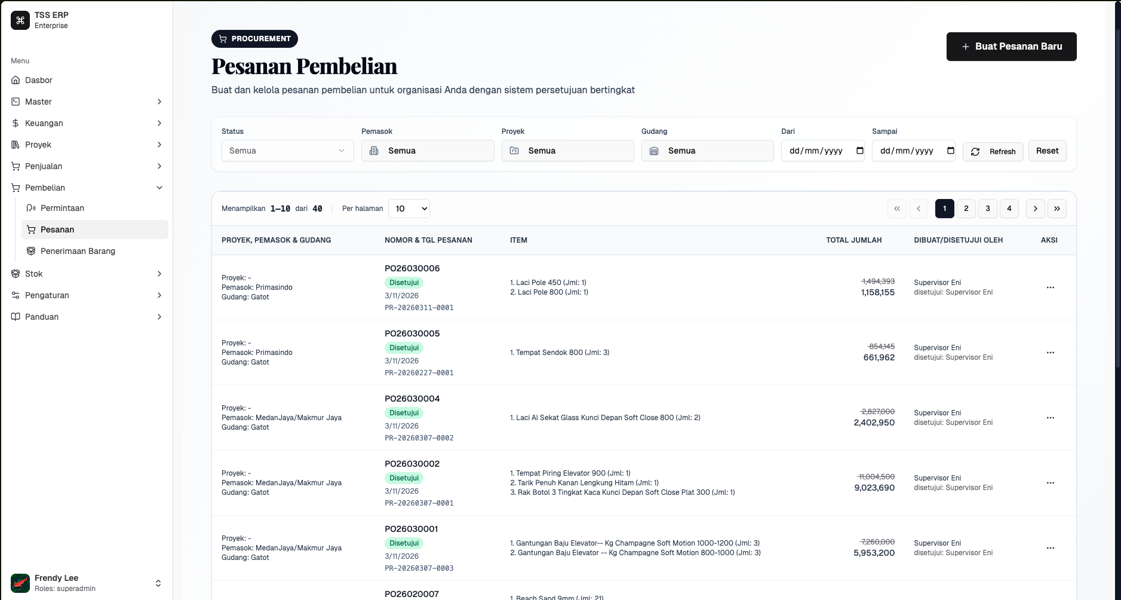This screenshot has height=600, width=1121.
Task: Open the Dasbor icon in the sidebar
Action: click(15, 80)
